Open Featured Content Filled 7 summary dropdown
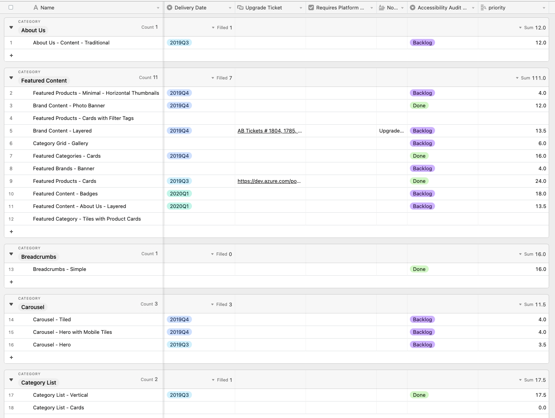The width and height of the screenshot is (555, 418). [222, 78]
